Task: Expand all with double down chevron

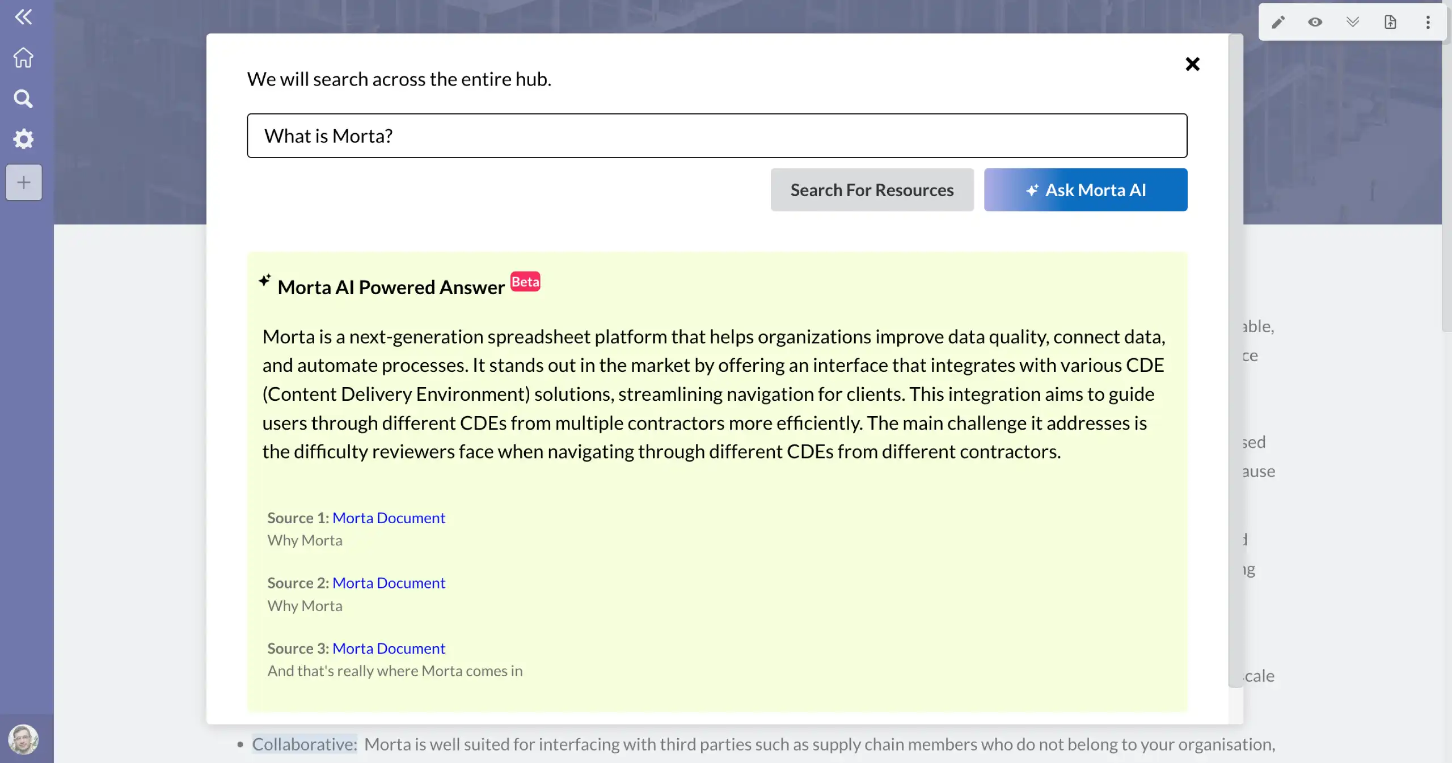Action: click(x=1353, y=22)
